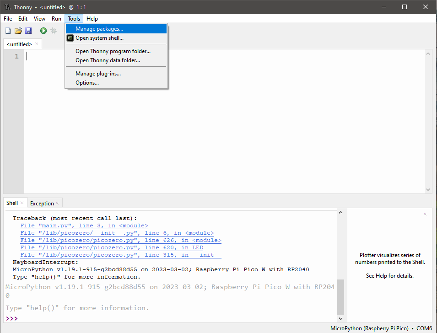This screenshot has height=333, width=437.
Task: Click the shell prompt input line
Action: (x=174, y=318)
